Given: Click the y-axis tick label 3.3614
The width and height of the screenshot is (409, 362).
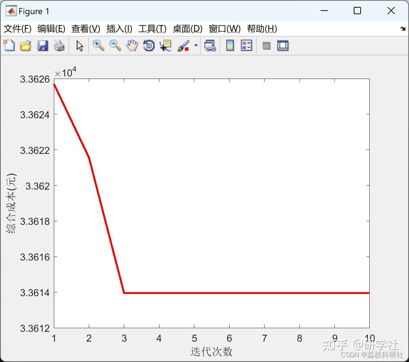Looking at the screenshot, I should coord(35,293).
